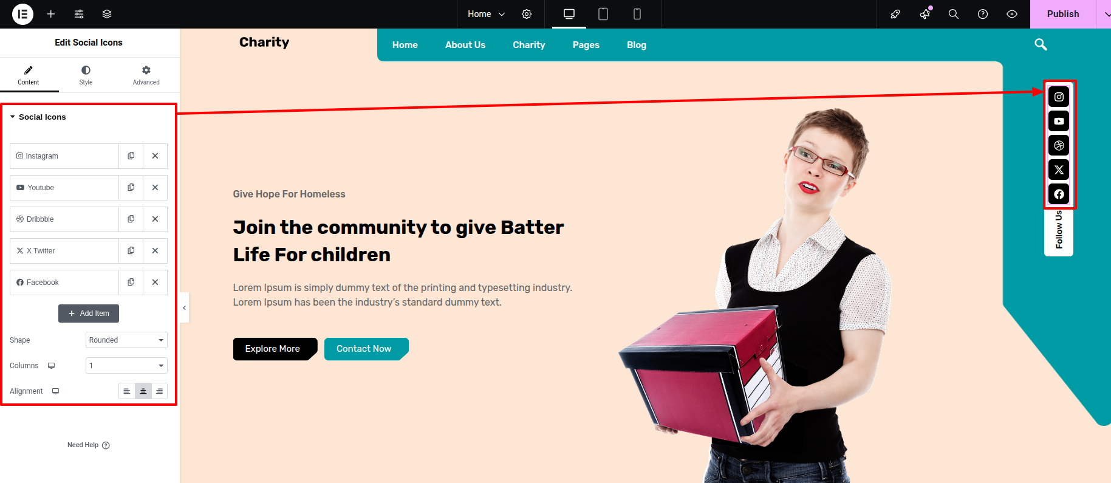Open the Charity menu item
The image size is (1111, 483).
coord(529,45)
